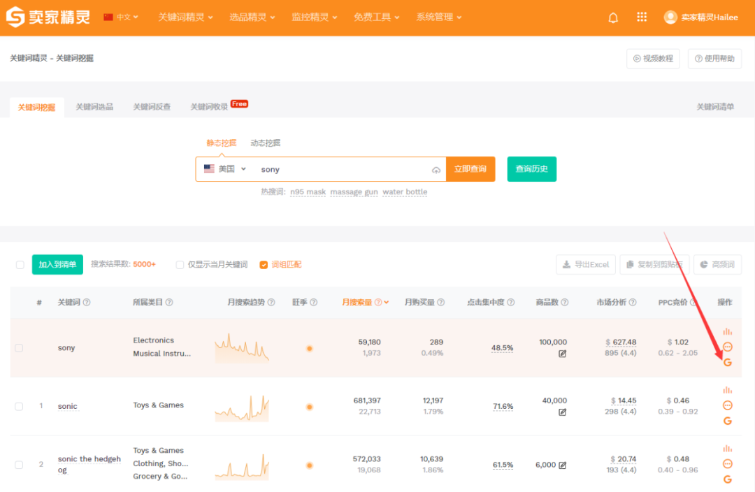Click the more options icon in sony row
This screenshot has height=492, width=755.
tap(728, 347)
